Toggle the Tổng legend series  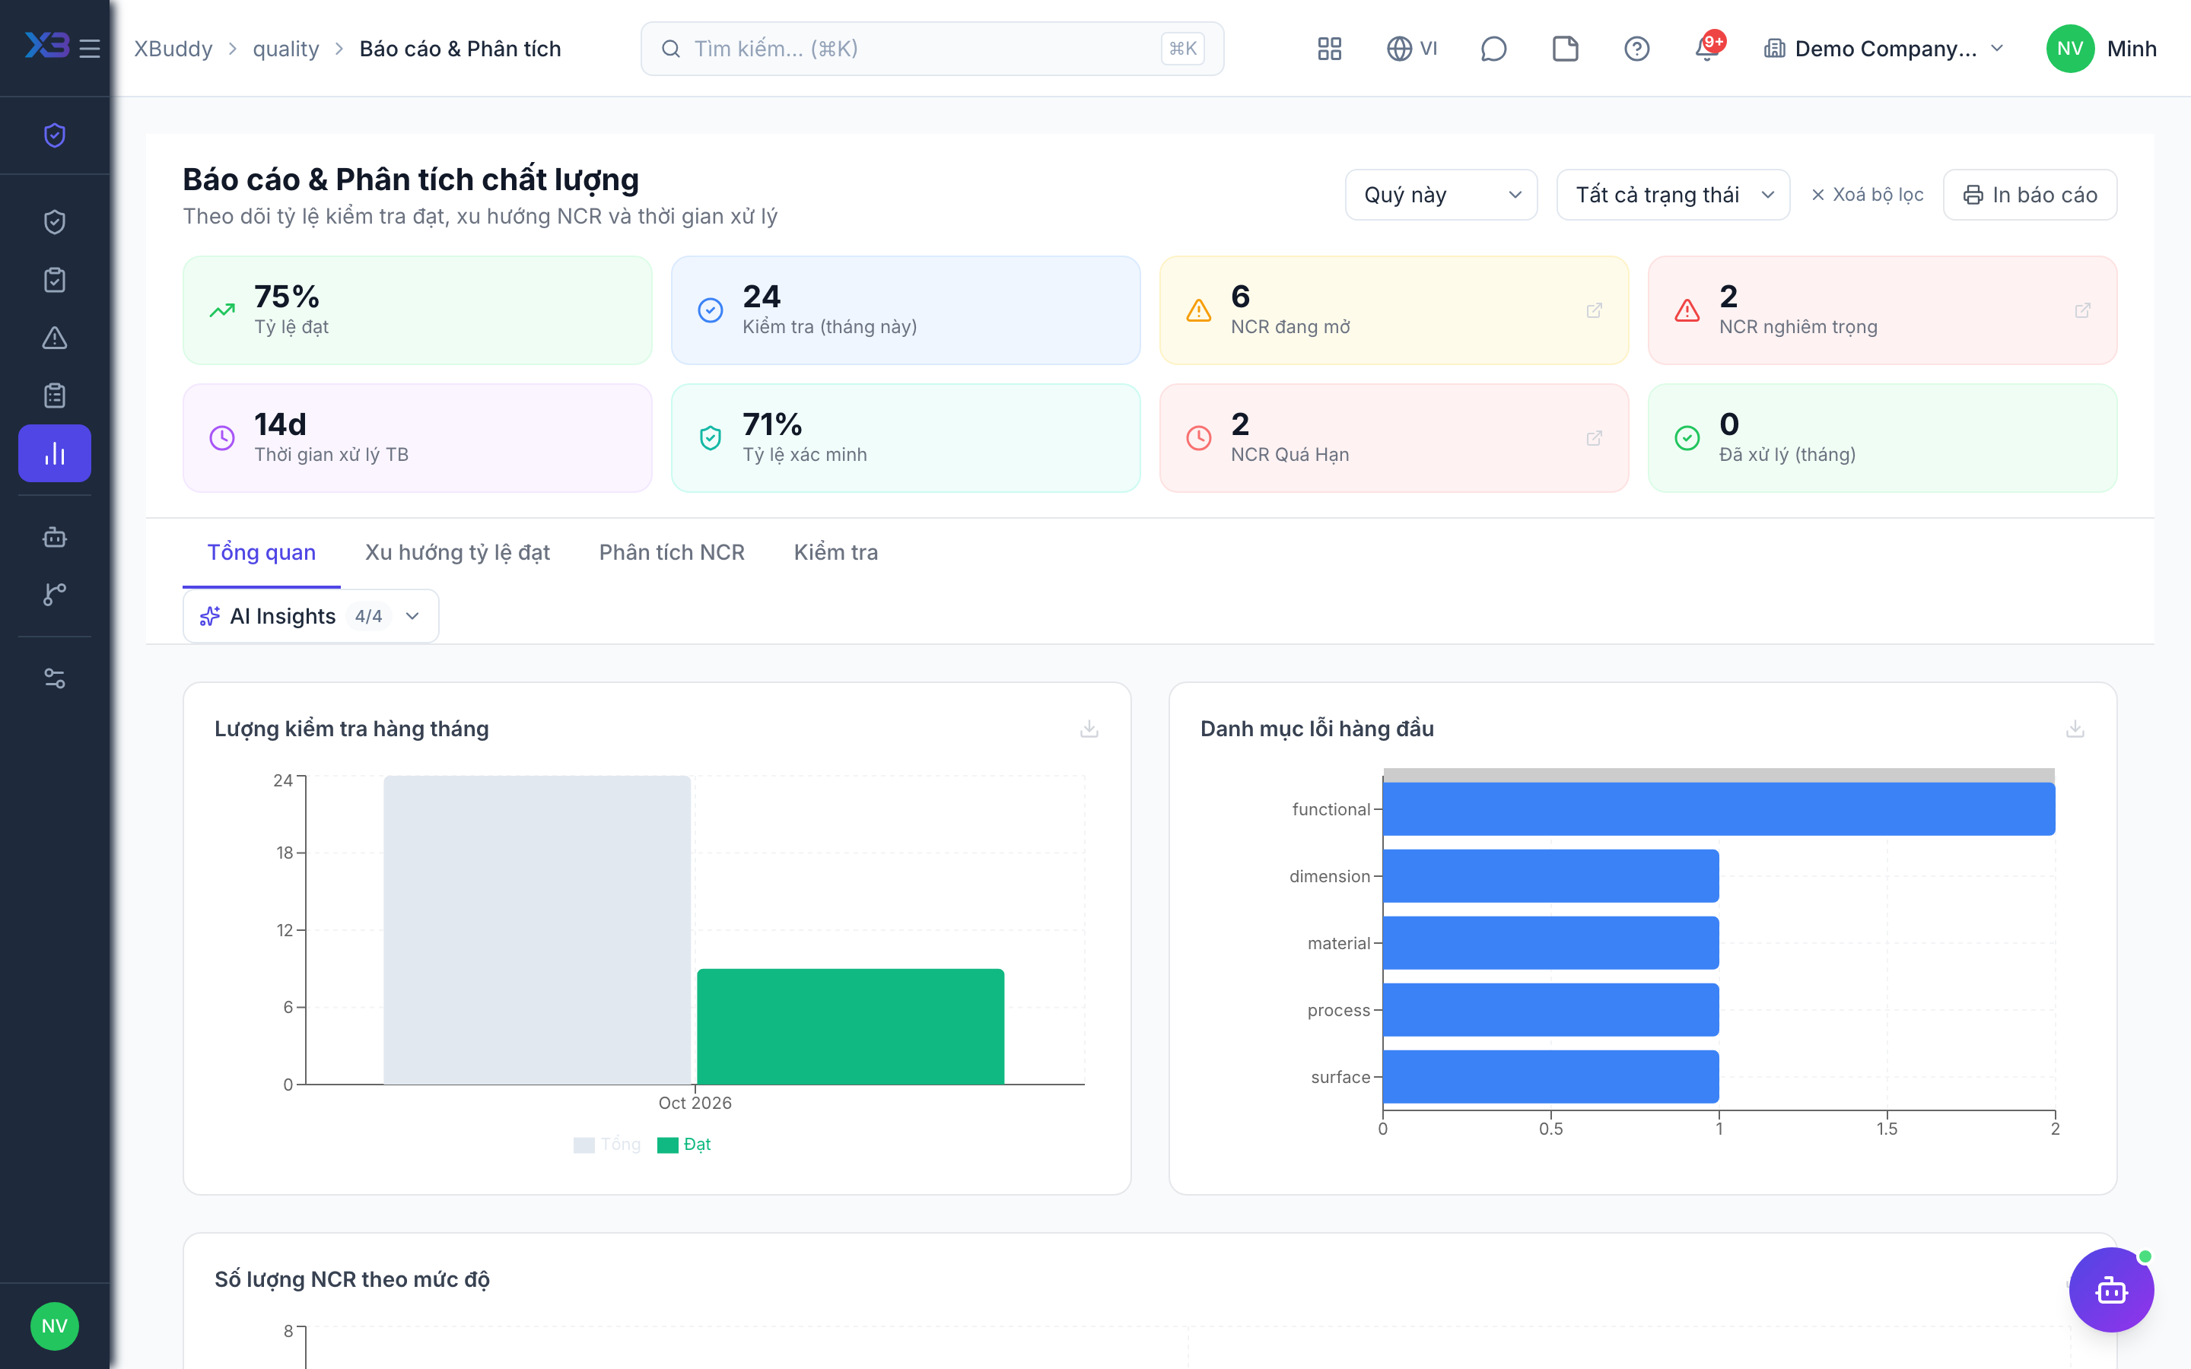[x=606, y=1145]
